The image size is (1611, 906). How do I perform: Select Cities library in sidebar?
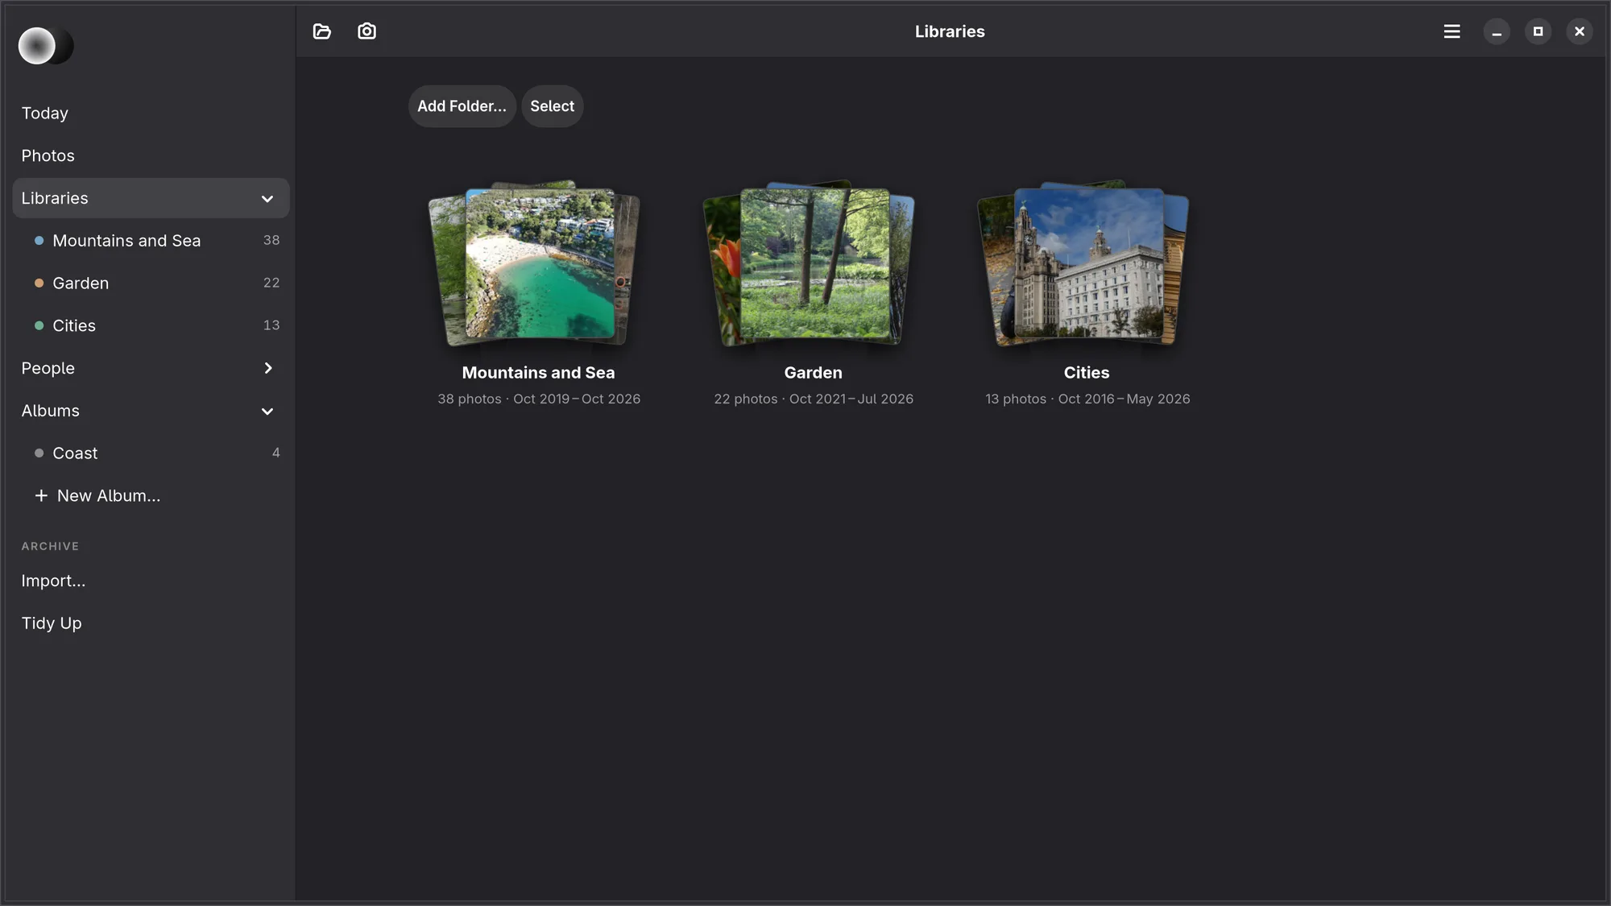pyautogui.click(x=151, y=325)
